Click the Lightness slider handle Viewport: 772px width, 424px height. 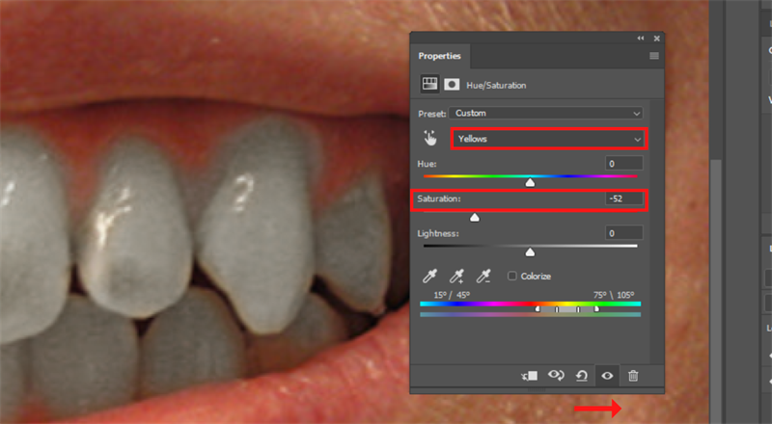530,252
